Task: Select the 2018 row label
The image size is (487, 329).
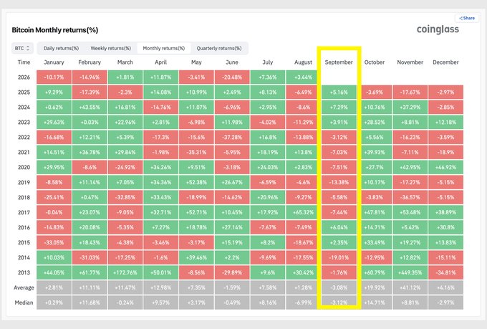Action: coord(24,197)
